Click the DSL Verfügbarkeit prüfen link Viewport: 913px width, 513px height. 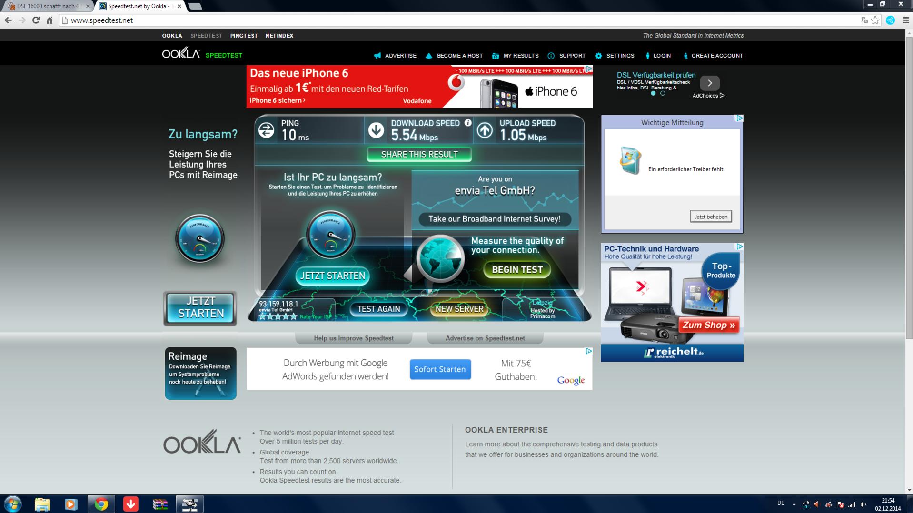(x=656, y=75)
